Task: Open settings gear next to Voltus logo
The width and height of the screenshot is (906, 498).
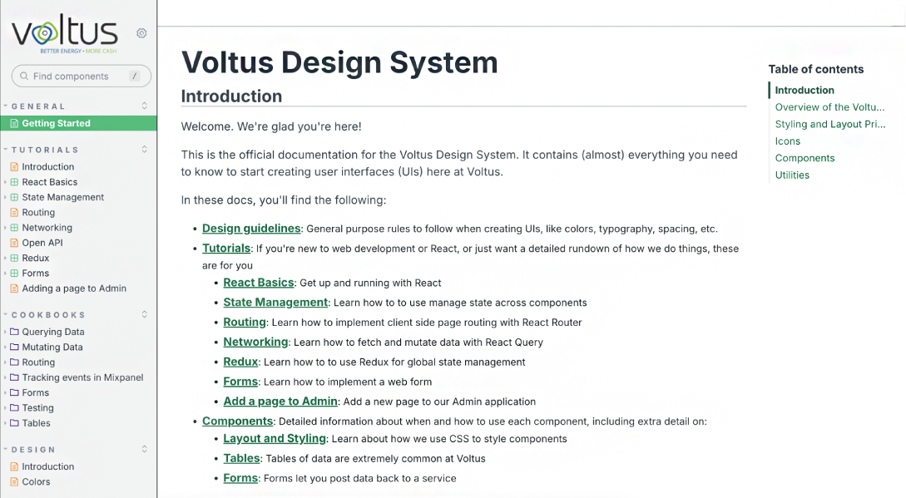Action: [x=141, y=33]
